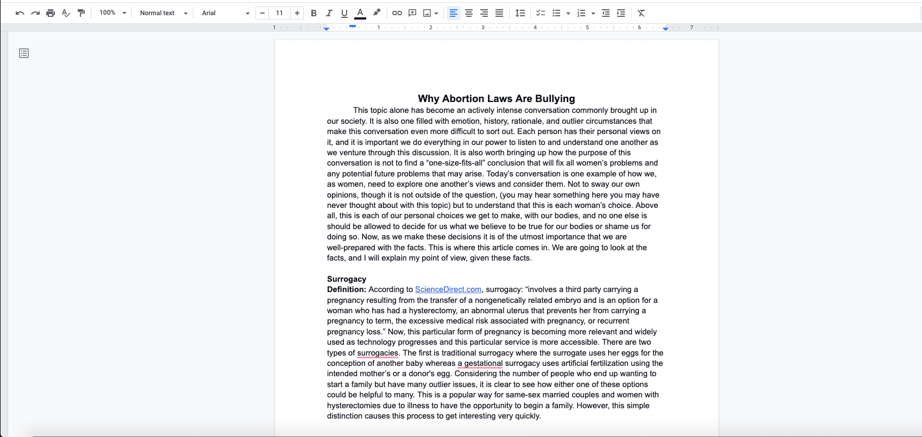
Task: Insert an image
Action: point(427,13)
